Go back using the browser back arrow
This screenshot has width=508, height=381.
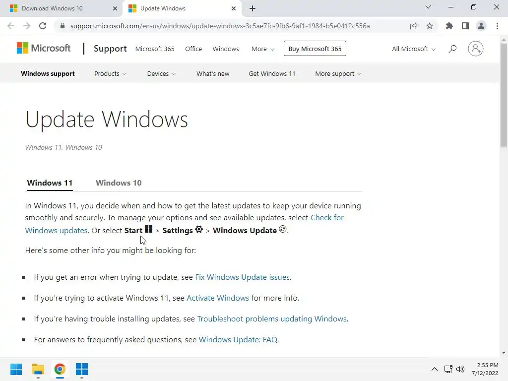click(11, 26)
